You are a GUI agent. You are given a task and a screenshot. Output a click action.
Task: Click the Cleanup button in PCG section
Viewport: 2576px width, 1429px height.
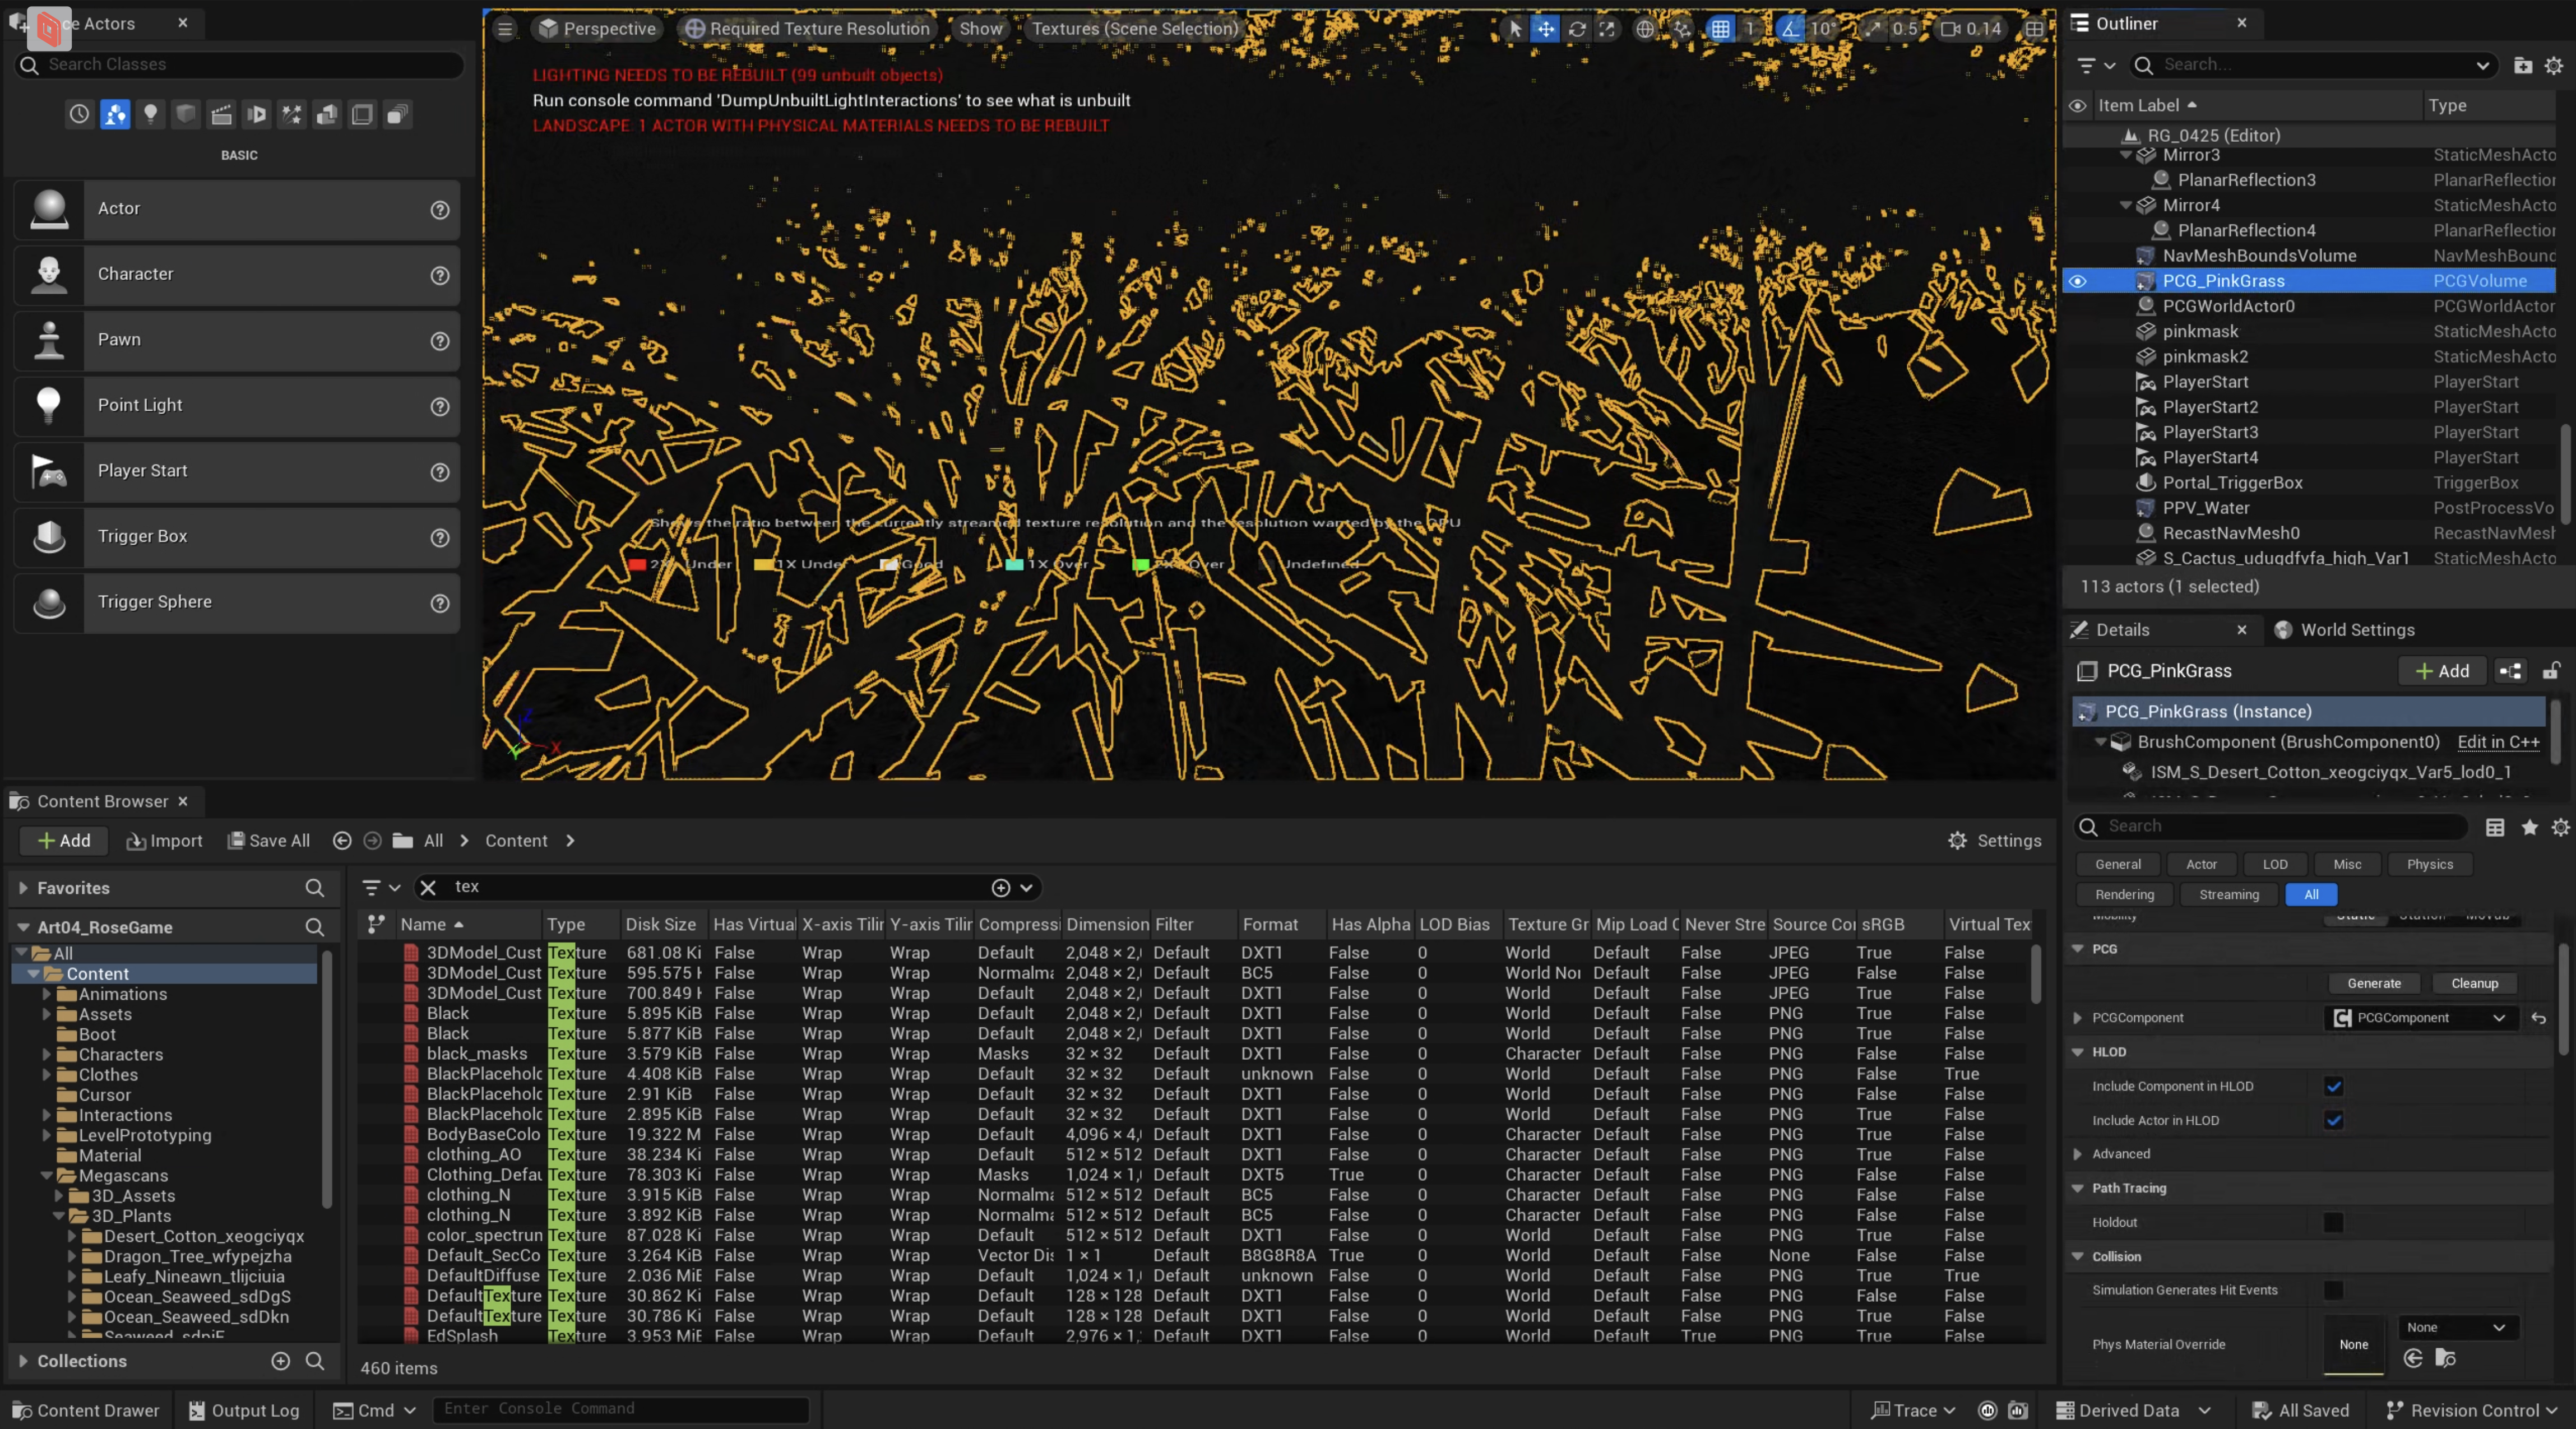tap(2474, 984)
